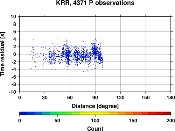Click the x-axis tick label 180
Screen dimensions: 175x131
point(171,97)
